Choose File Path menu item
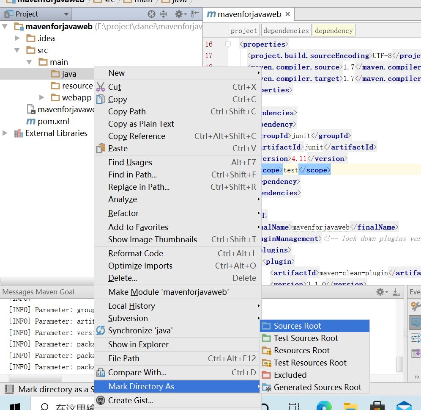 tap(178, 358)
